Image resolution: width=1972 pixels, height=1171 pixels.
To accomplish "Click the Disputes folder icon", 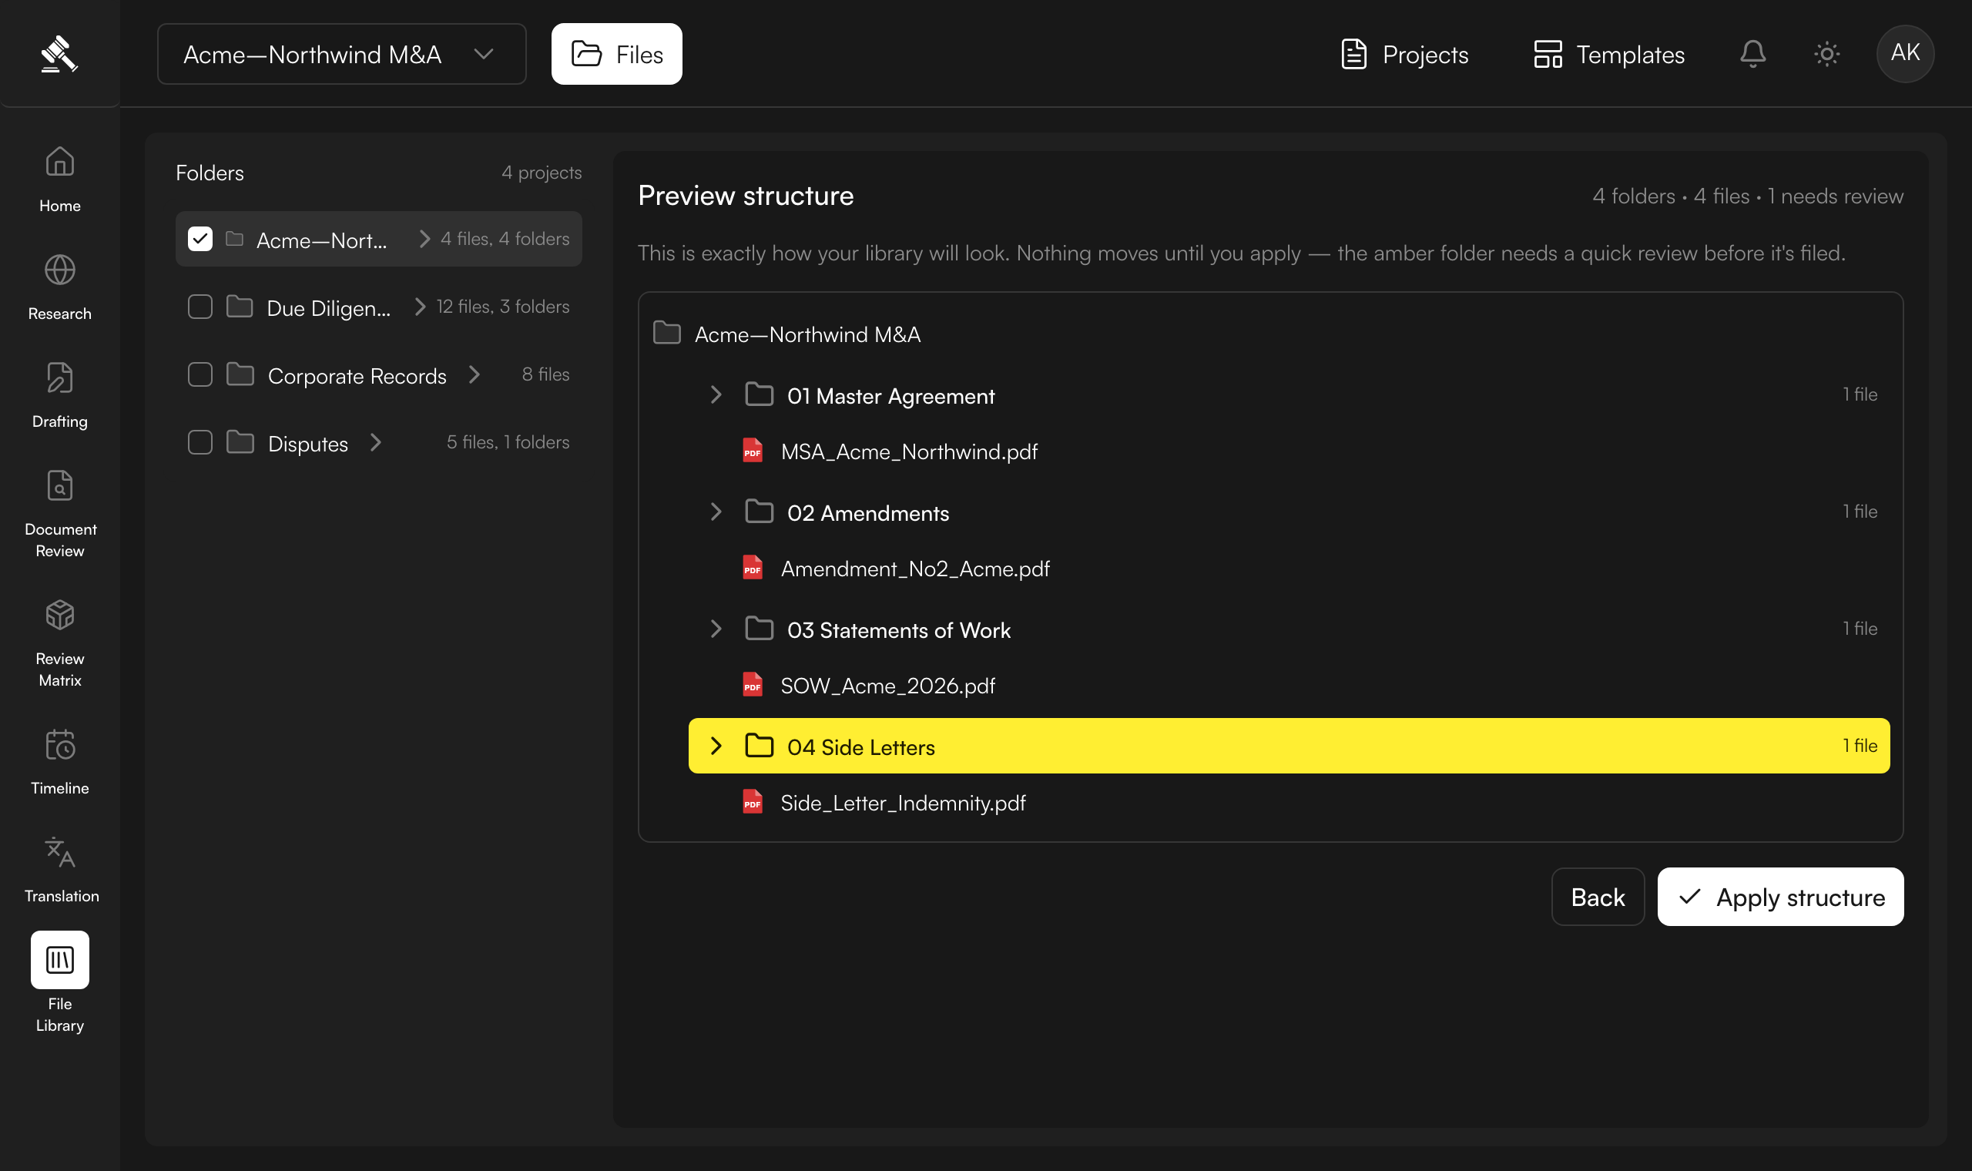I will tap(240, 442).
